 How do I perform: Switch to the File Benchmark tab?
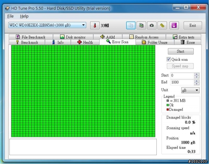31,37
